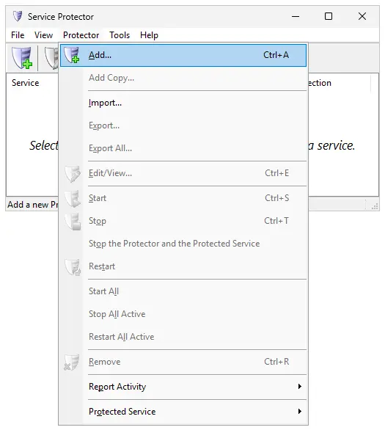Viewport: 385px width, 430px height.
Task: Open the View menu
Action: coord(43,35)
